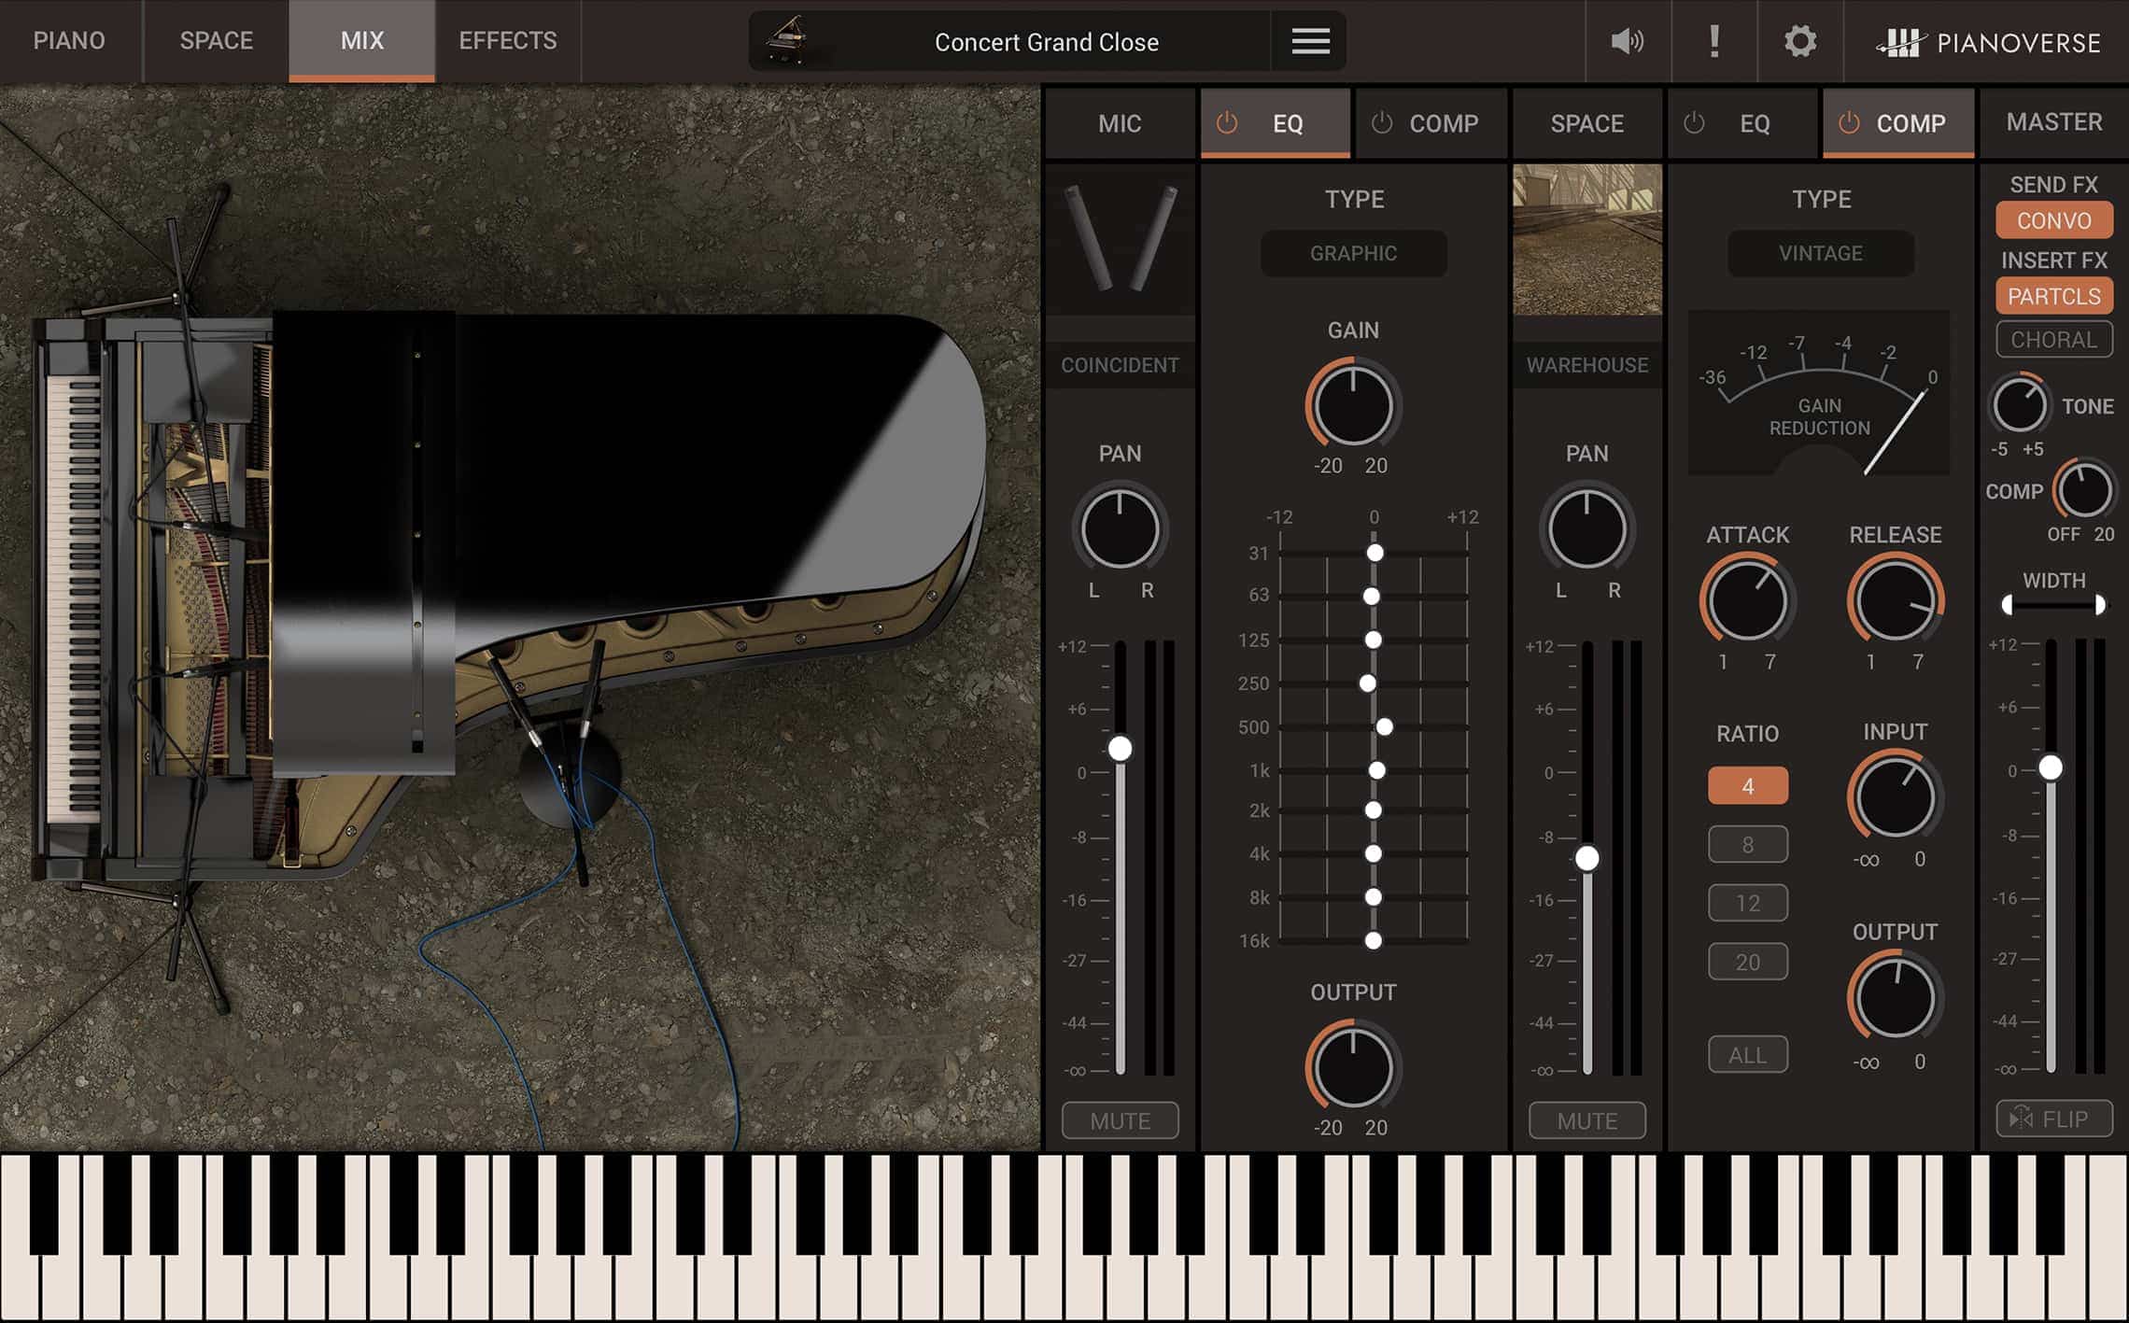Open the preset hamburger menu
The width and height of the screenshot is (2129, 1323).
1308,42
